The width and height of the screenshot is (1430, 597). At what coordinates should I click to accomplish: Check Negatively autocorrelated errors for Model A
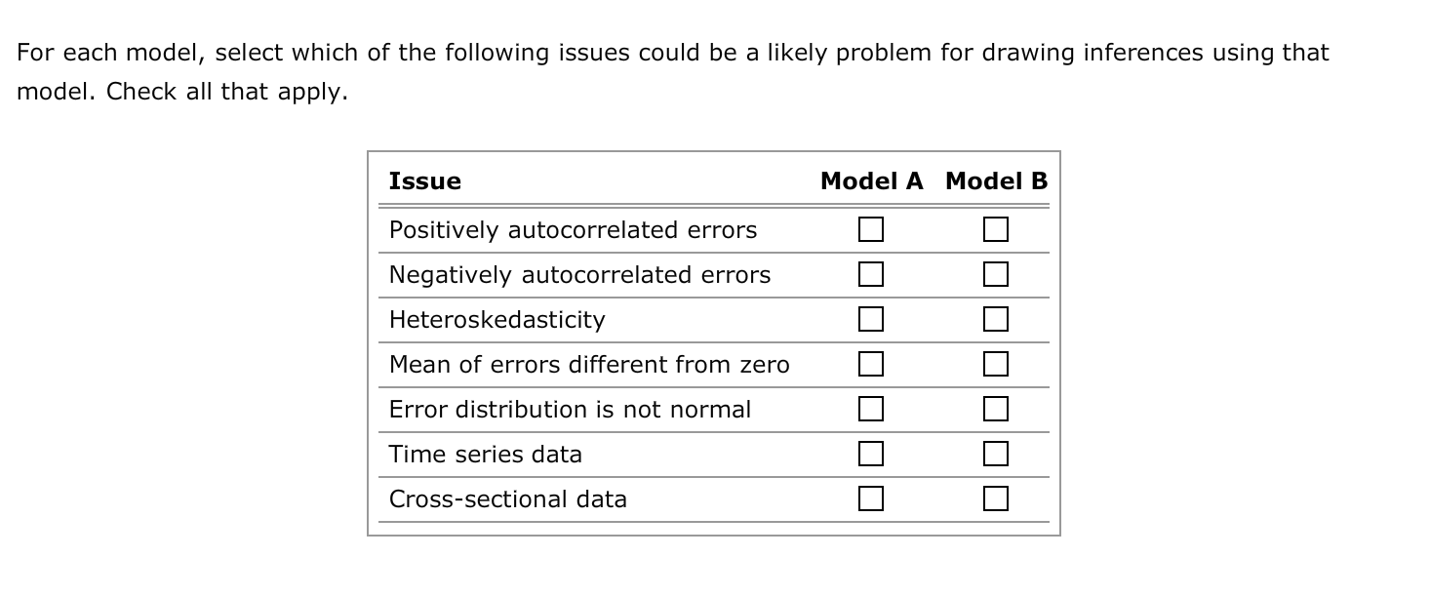coord(871,274)
